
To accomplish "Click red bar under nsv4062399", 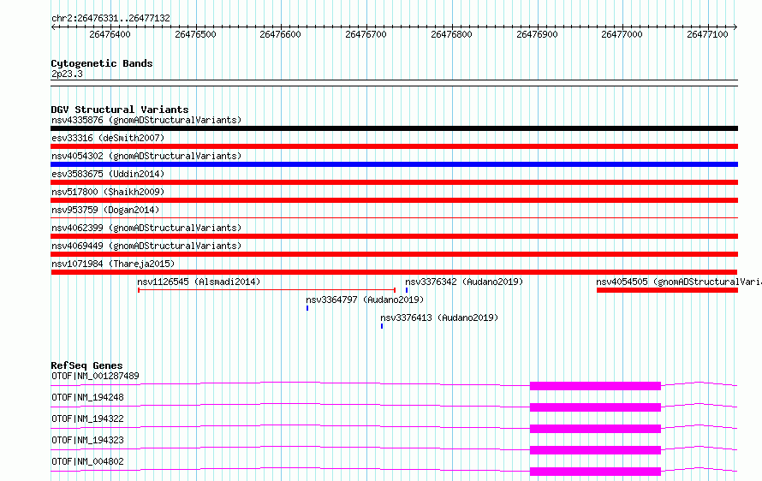I will point(394,236).
